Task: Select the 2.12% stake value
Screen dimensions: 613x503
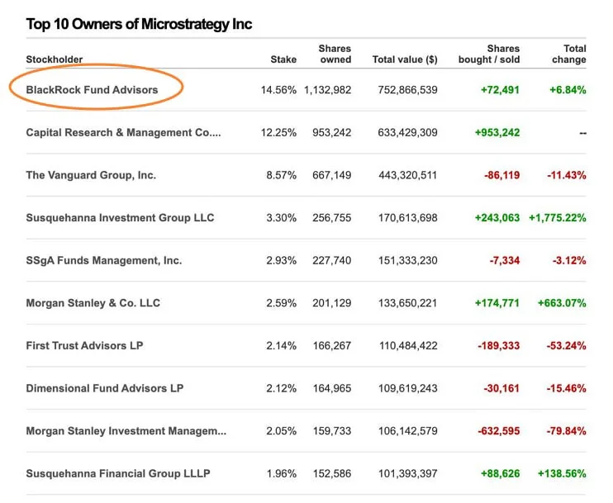Action: coord(282,388)
